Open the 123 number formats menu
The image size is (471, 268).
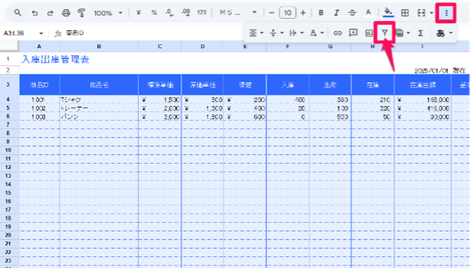click(x=202, y=13)
